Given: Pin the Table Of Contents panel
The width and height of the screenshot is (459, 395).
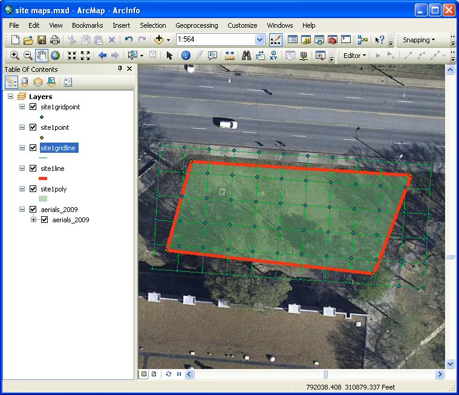Looking at the screenshot, I should pyautogui.click(x=120, y=69).
